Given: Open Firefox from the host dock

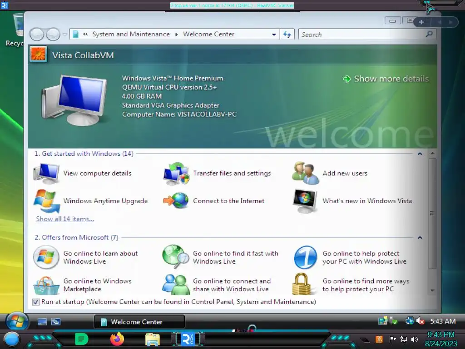Looking at the screenshot, I should [117, 339].
